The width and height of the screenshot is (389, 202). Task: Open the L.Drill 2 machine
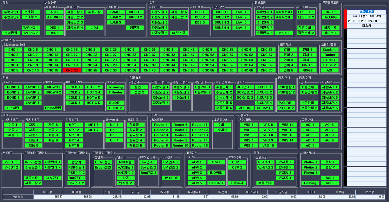tap(329, 65)
